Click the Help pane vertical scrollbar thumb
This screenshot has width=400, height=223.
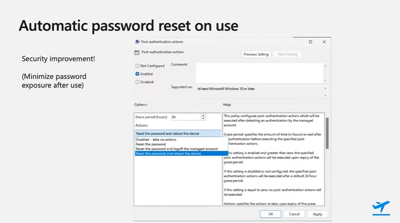327,133
